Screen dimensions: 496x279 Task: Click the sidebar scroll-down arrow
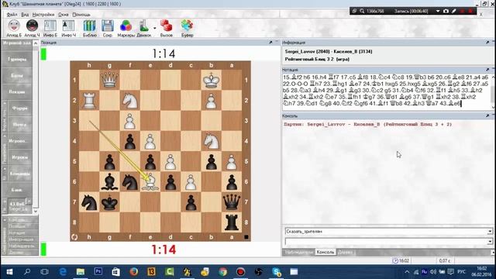36,212
